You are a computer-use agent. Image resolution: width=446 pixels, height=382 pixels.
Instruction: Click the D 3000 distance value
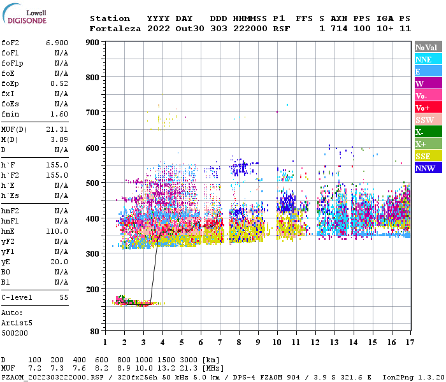tap(189, 360)
